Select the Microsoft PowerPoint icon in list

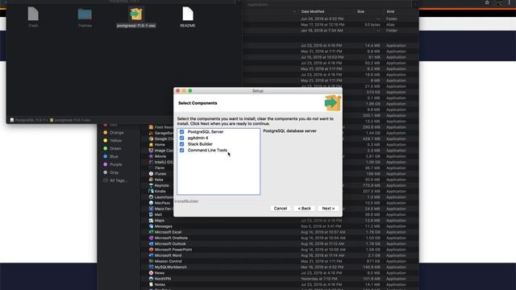pos(151,250)
